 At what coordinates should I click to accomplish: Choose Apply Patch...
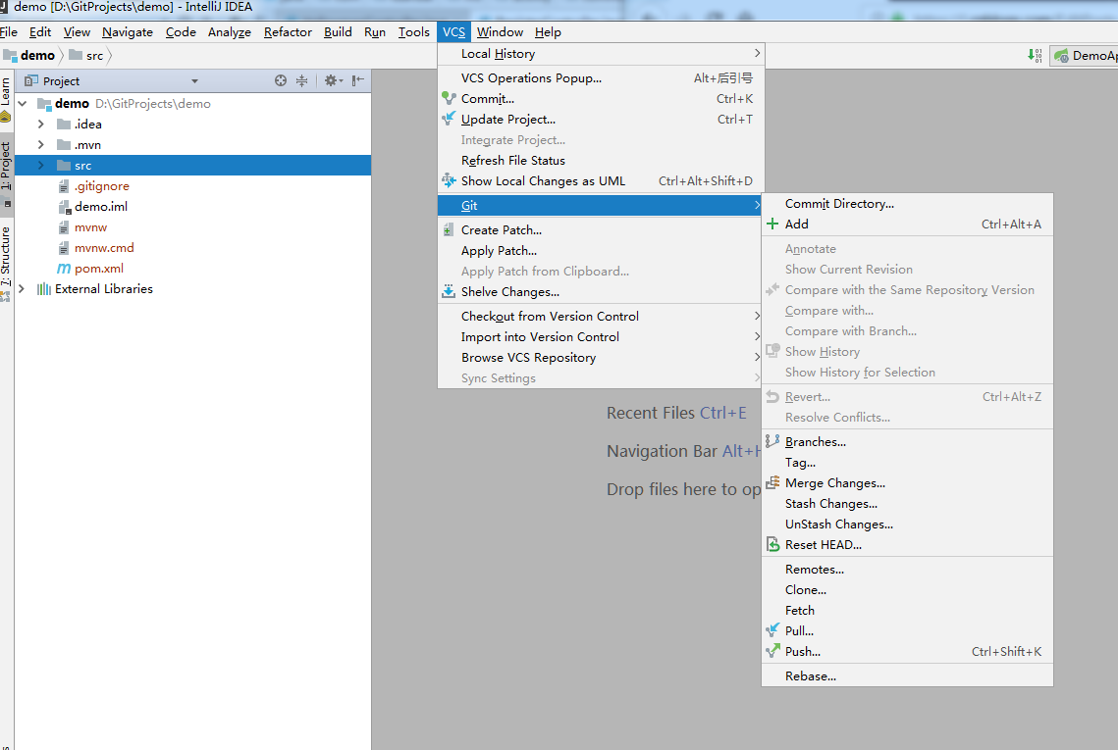tap(601, 250)
